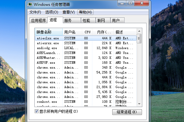Select the AUEPMaster process row
This screenshot has height=122, width=184.
(86, 58)
